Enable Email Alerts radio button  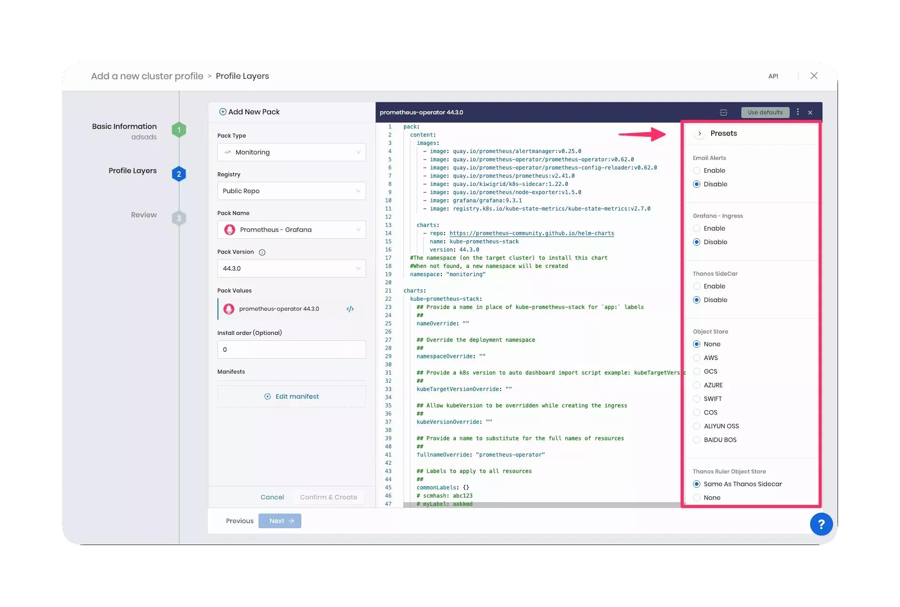[697, 170]
